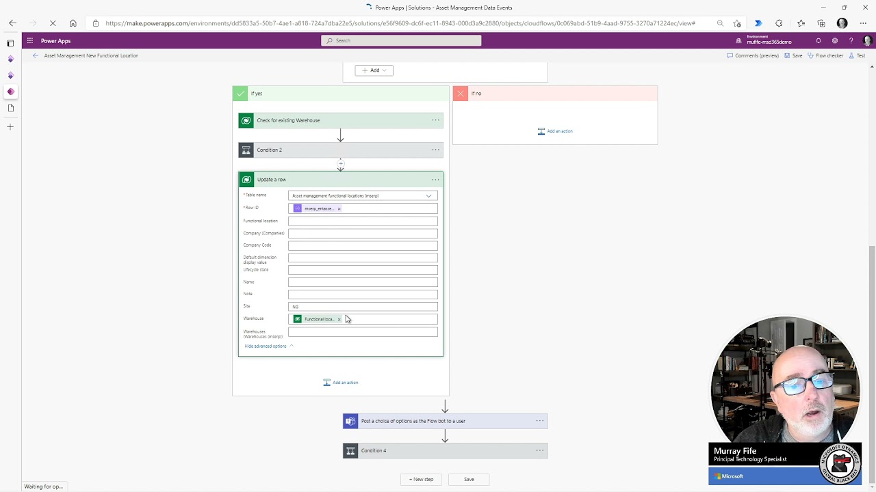Run the Flow checker

[x=825, y=55]
